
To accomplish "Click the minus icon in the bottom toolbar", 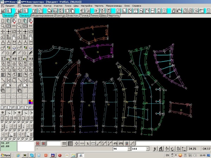I will (x=82, y=144).
